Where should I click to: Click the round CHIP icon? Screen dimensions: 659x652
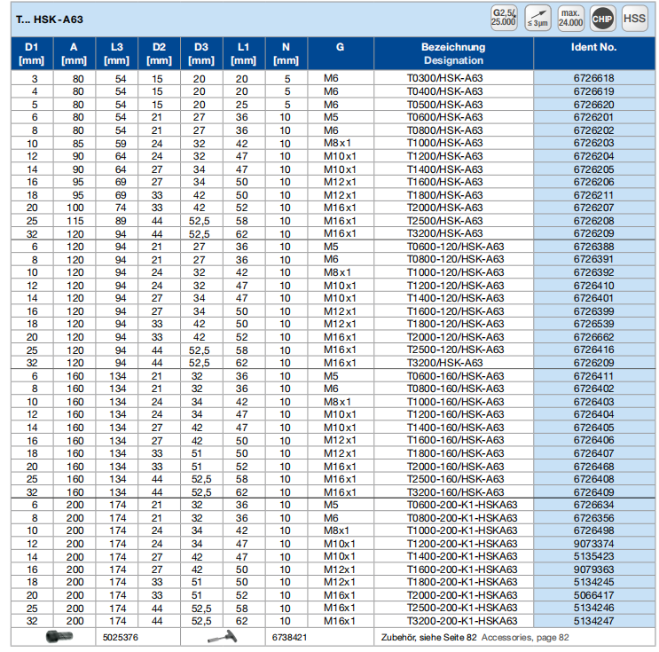coord(601,18)
